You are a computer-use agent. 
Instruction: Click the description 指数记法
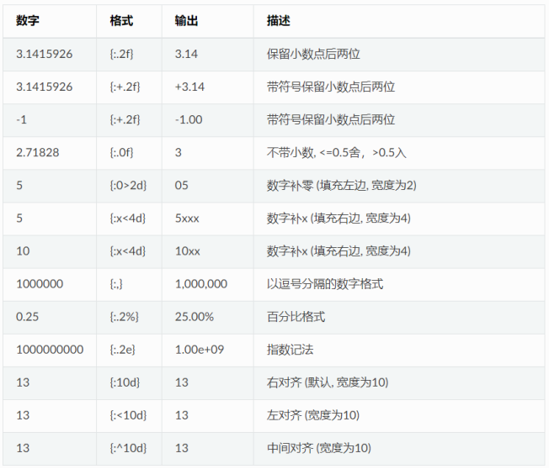pyautogui.click(x=290, y=350)
